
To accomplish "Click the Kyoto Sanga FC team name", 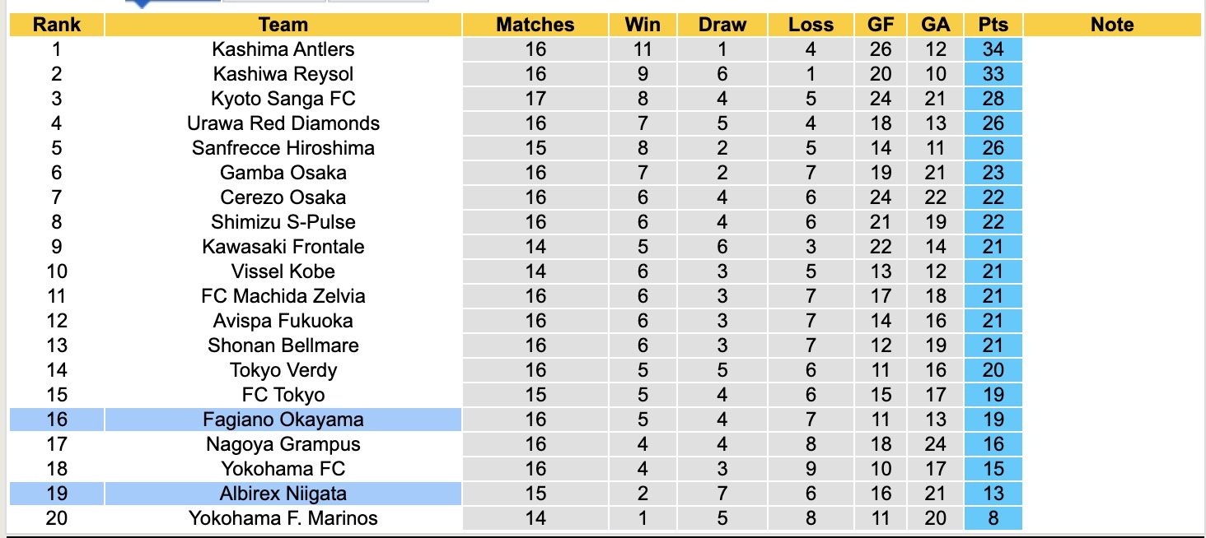I will point(283,99).
